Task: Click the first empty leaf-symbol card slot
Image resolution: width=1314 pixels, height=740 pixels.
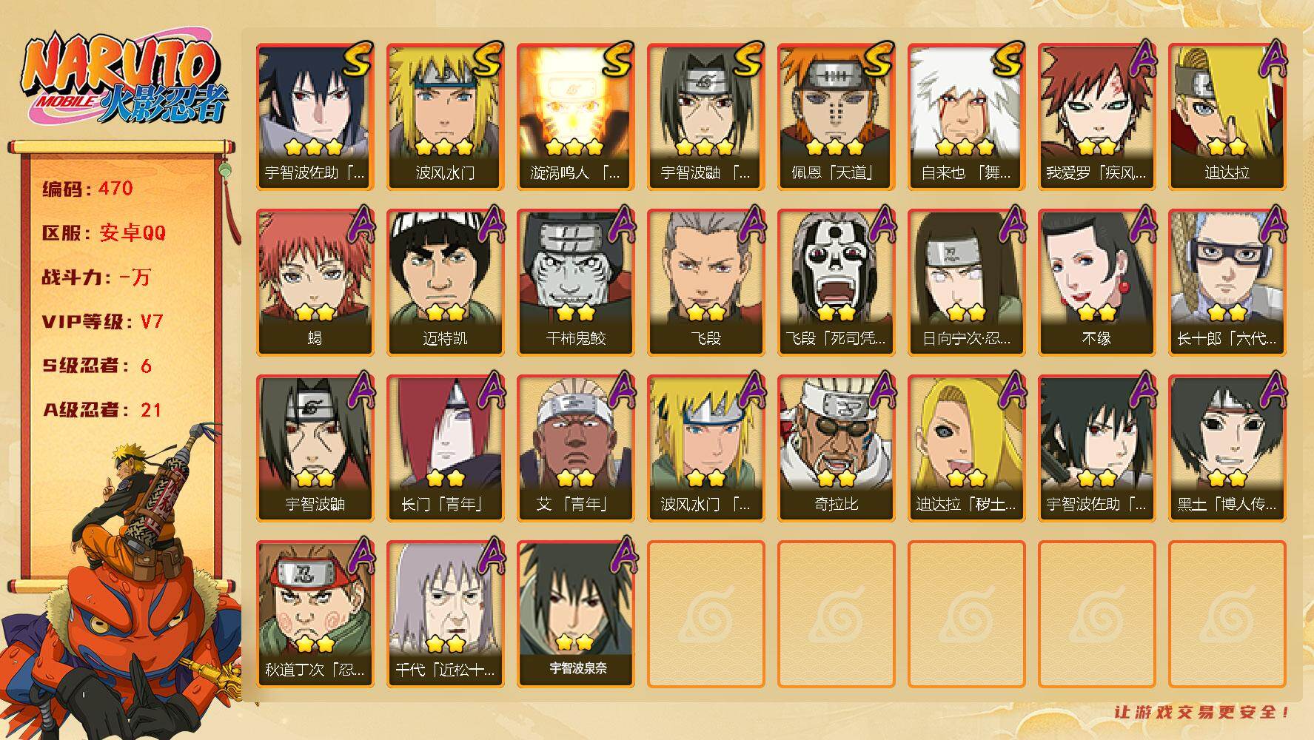Action: pos(705,613)
